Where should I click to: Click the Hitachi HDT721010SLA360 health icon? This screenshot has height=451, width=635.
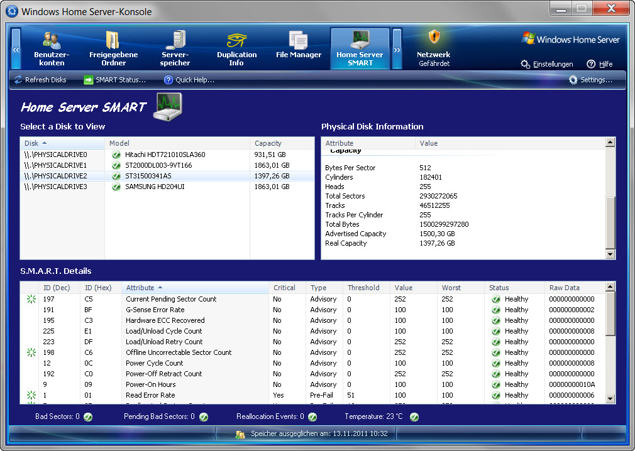[116, 155]
